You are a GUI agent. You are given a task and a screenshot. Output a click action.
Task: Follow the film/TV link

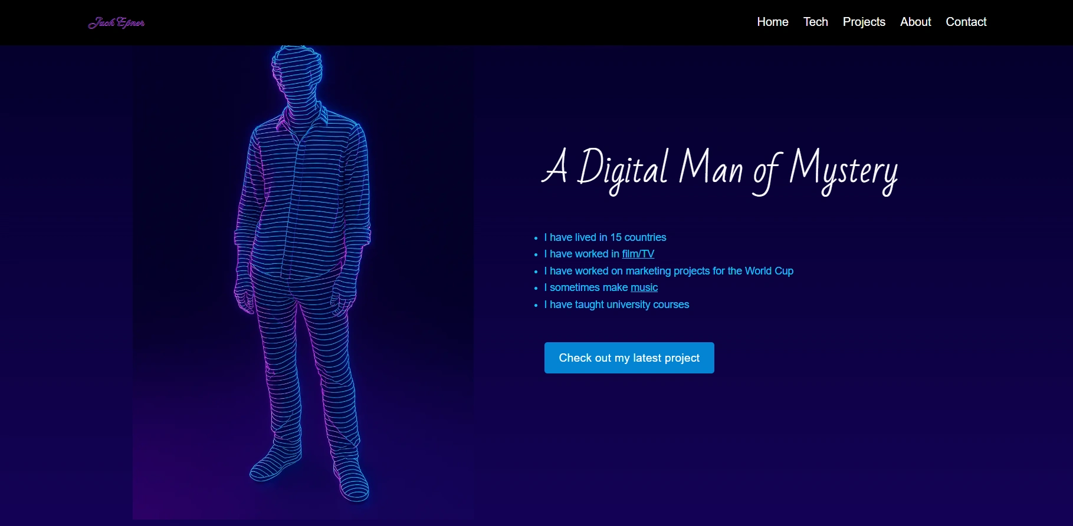[638, 254]
